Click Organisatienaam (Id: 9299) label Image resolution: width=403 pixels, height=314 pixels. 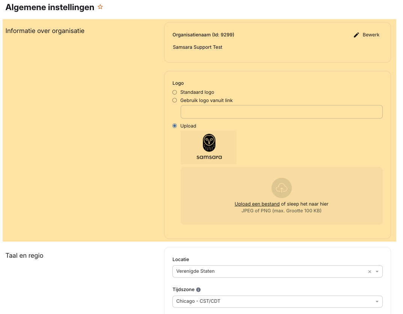[x=203, y=35]
